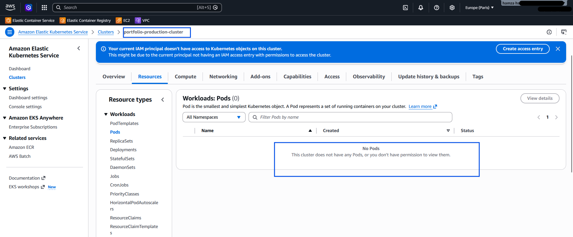
Task: Open AWS Batch related service
Action: 20,156
